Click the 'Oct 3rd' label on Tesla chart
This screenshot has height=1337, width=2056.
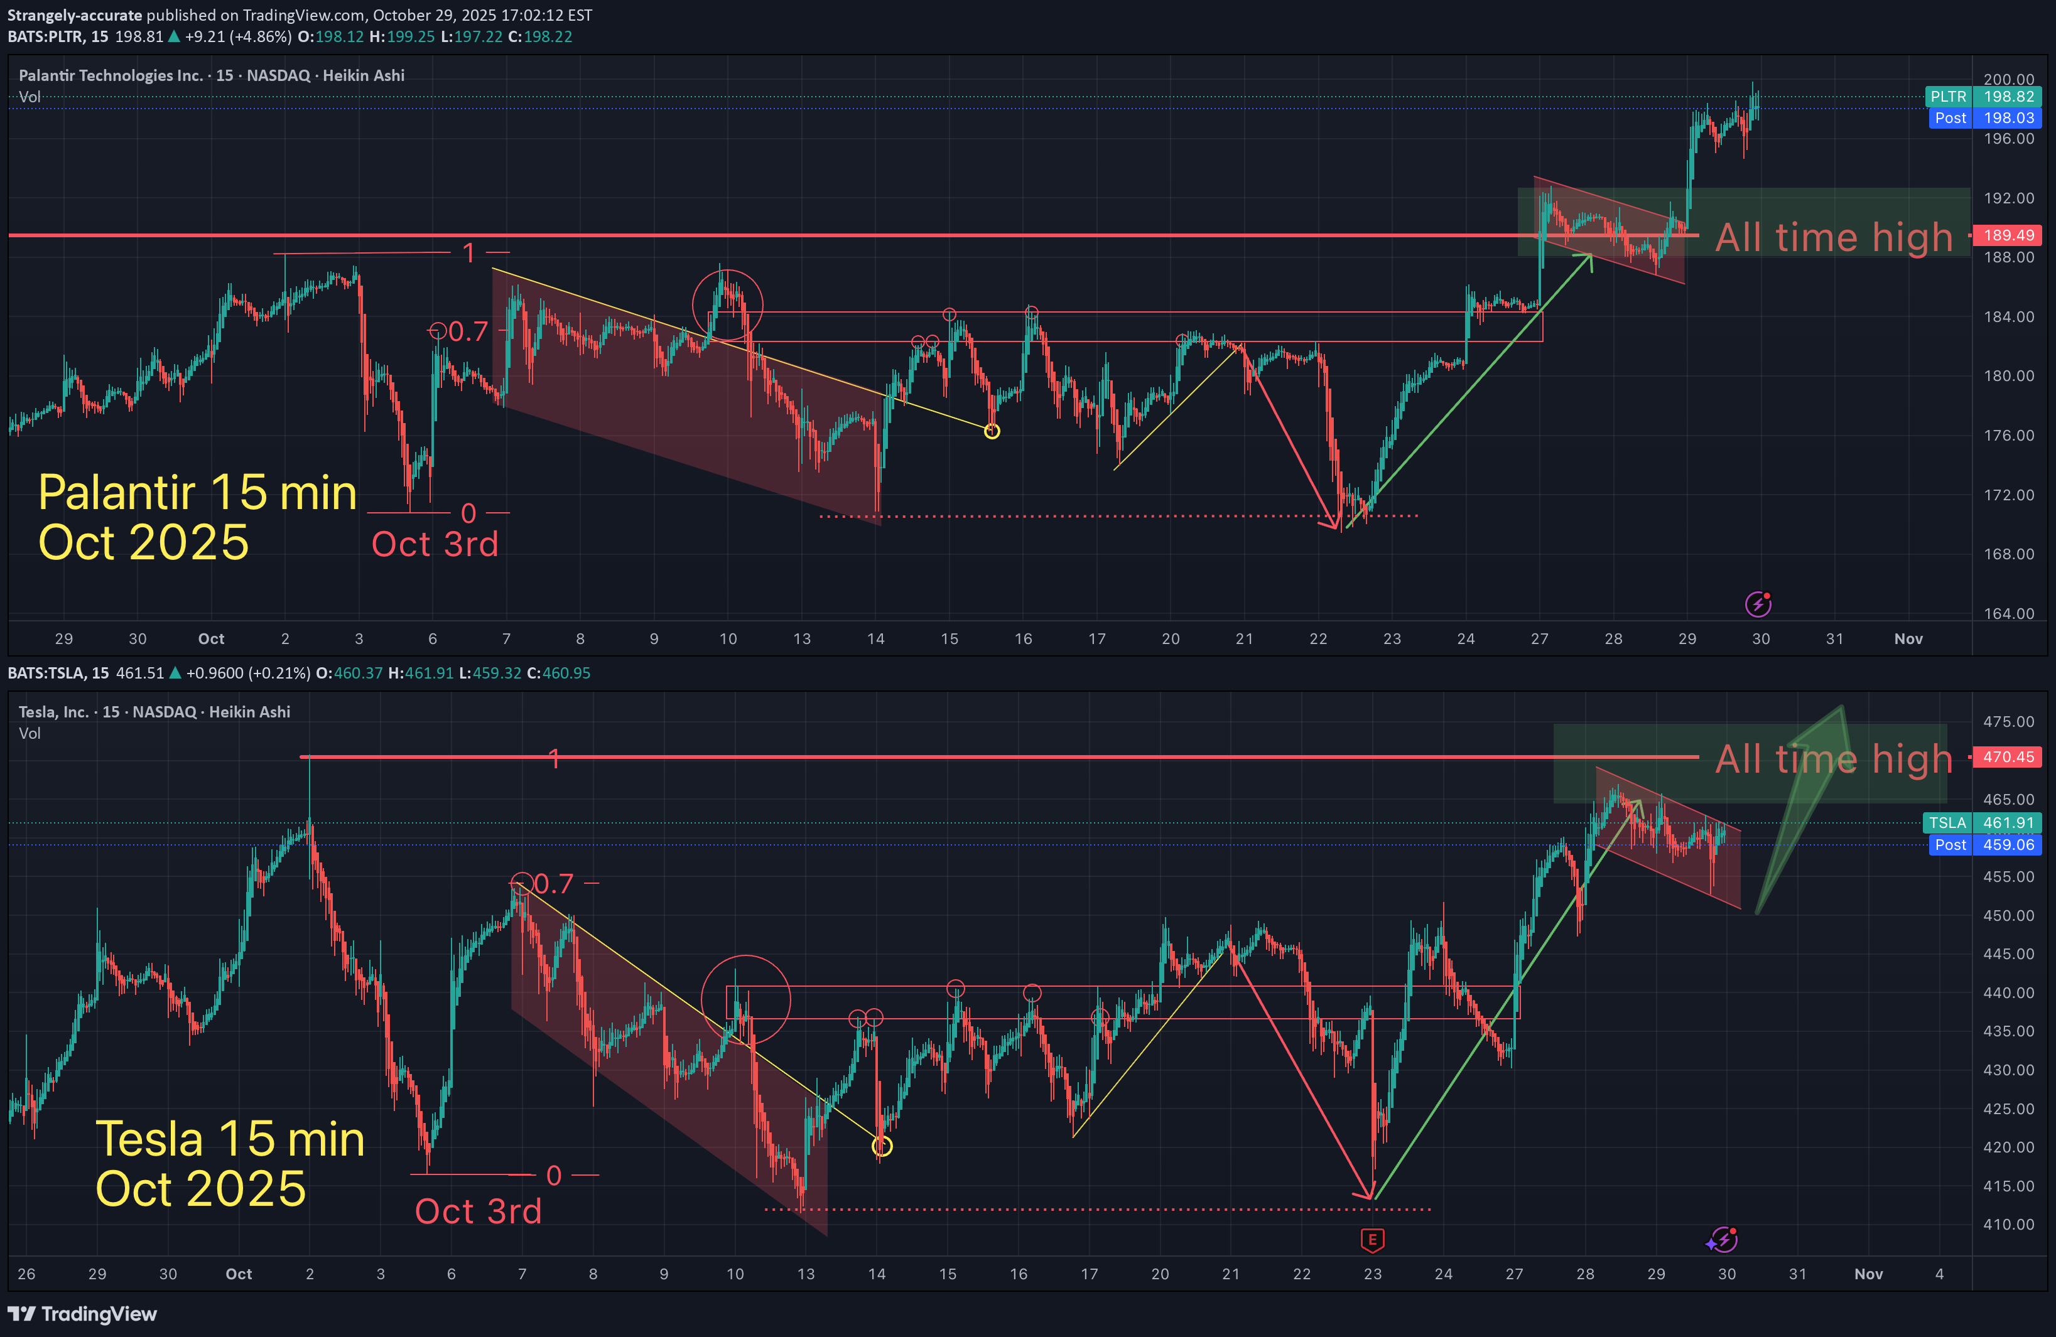[x=478, y=1211]
